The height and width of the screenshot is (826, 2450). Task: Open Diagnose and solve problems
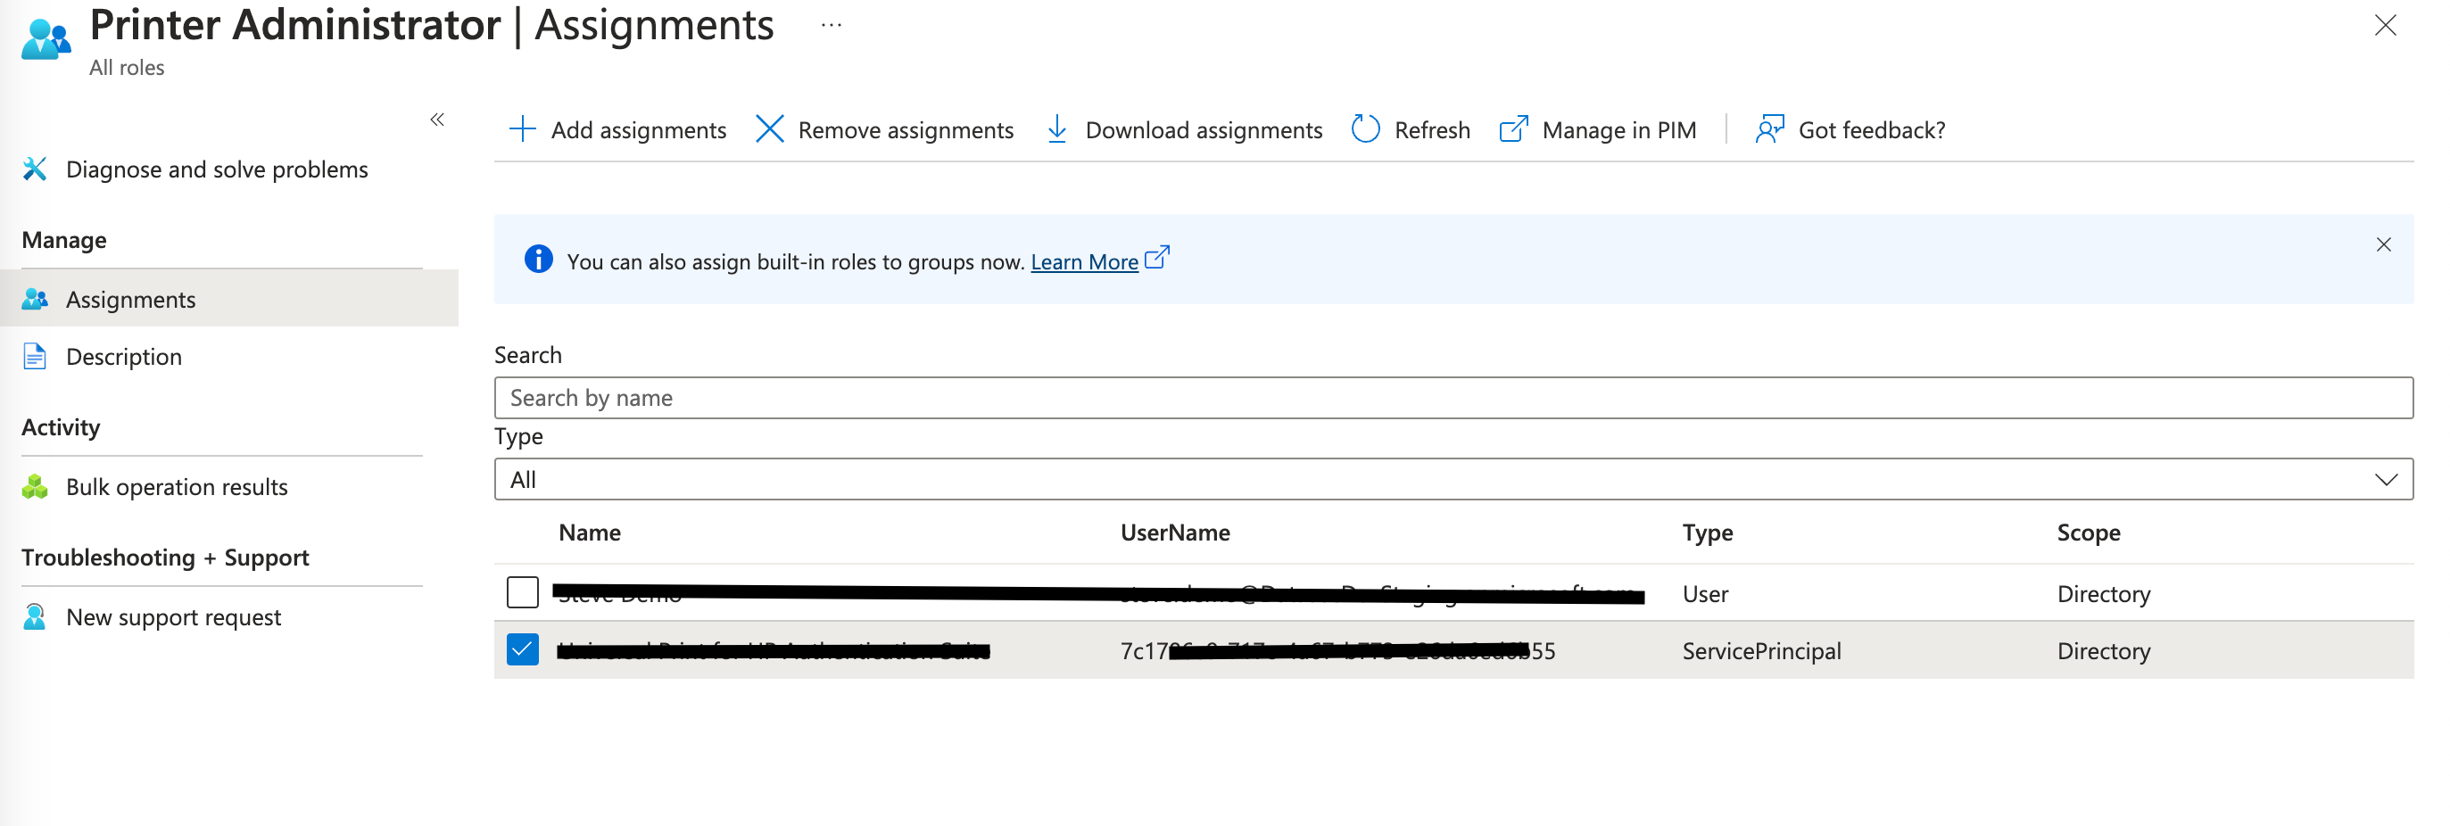pyautogui.click(x=217, y=169)
